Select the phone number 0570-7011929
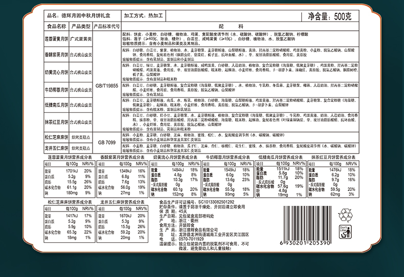 (x=191, y=239)
